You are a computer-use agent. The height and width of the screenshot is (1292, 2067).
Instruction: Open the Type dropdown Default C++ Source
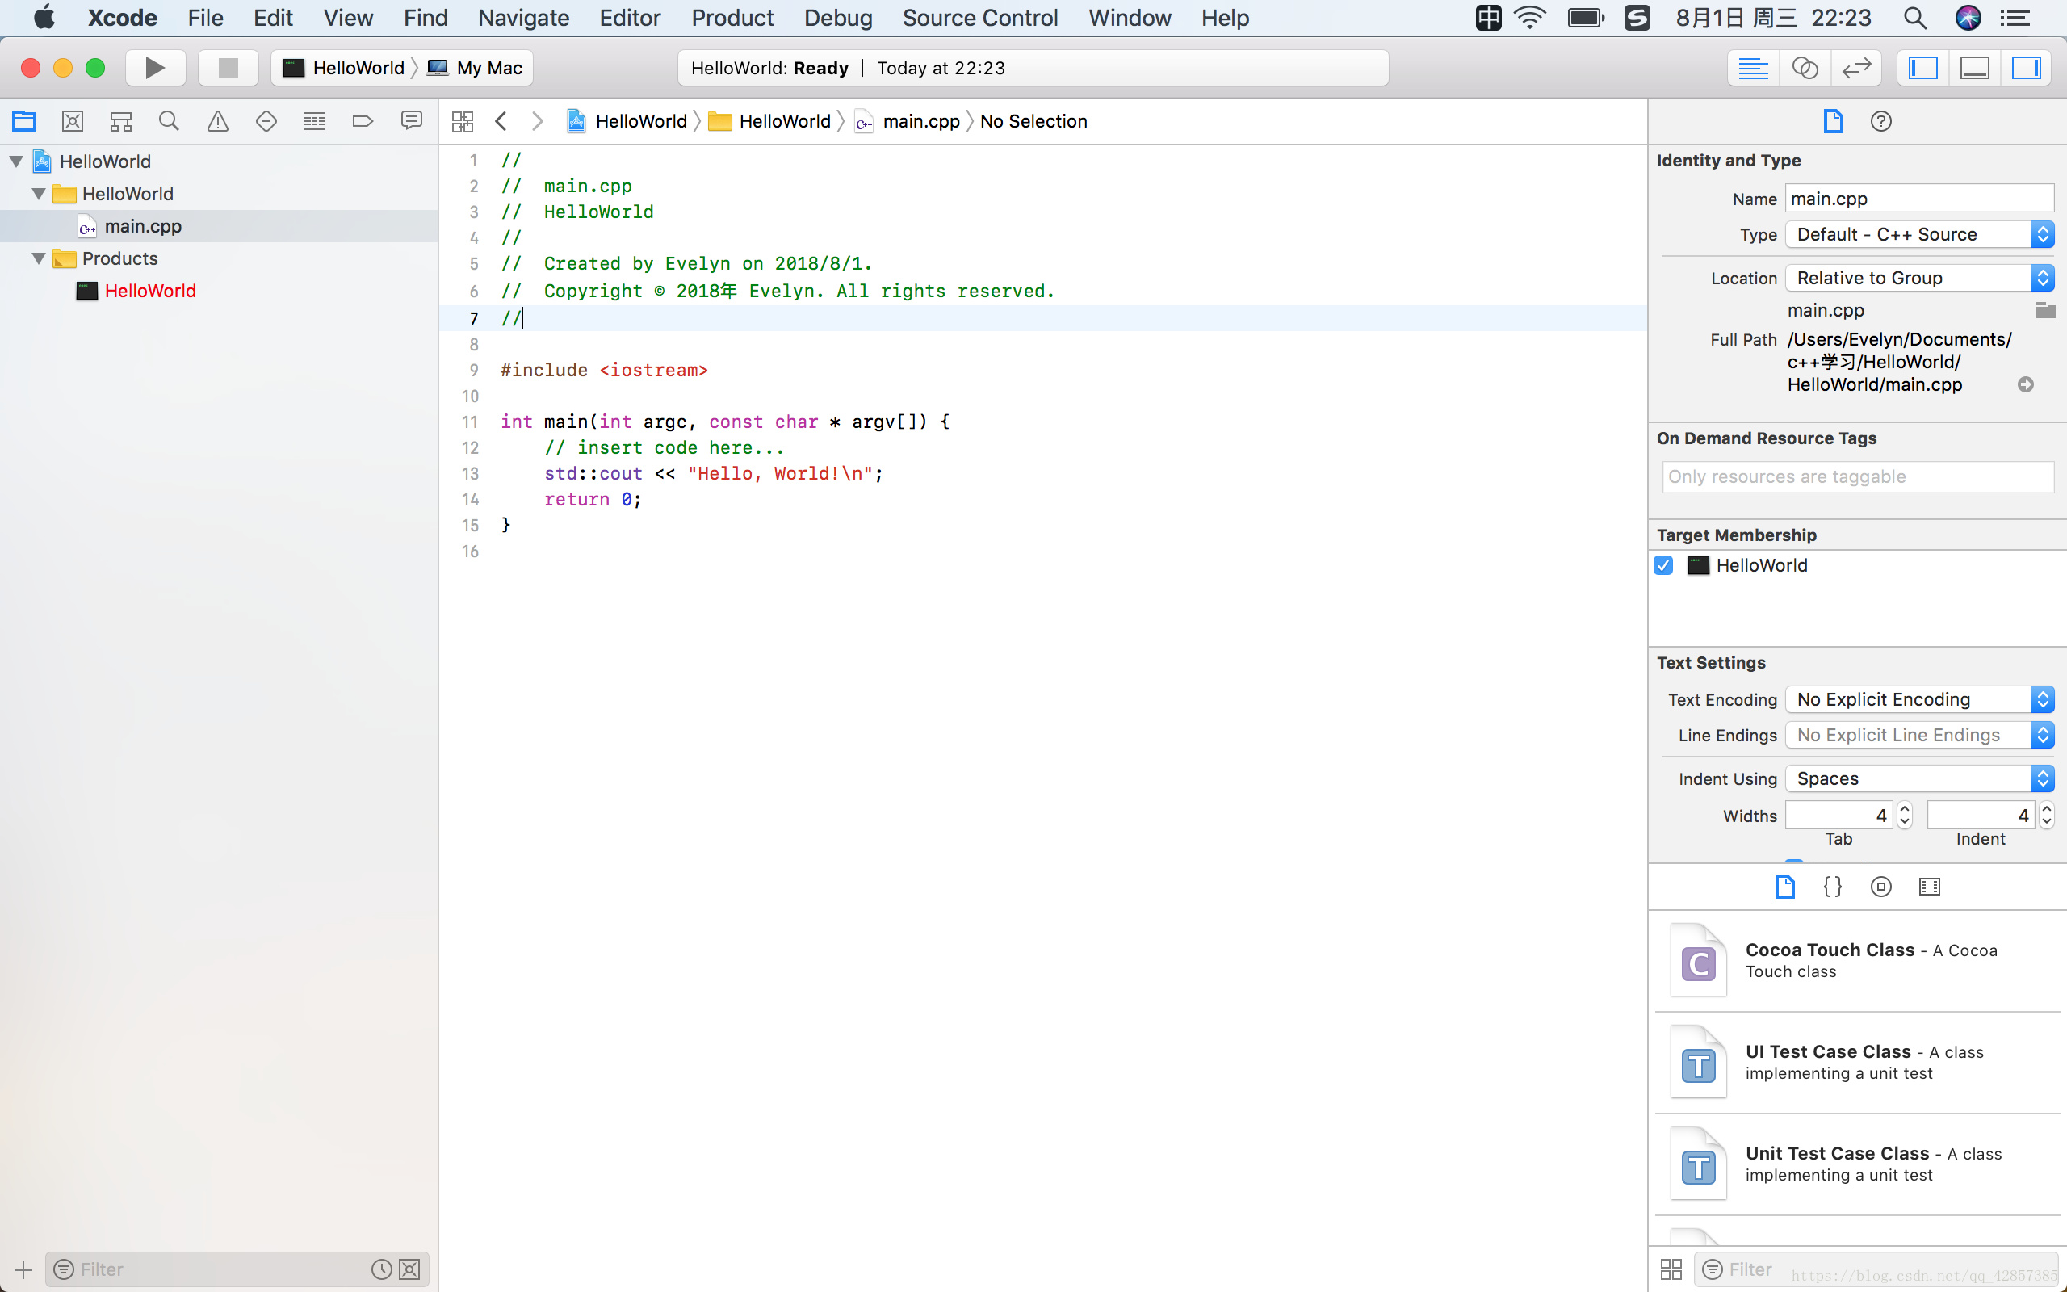(x=1919, y=234)
